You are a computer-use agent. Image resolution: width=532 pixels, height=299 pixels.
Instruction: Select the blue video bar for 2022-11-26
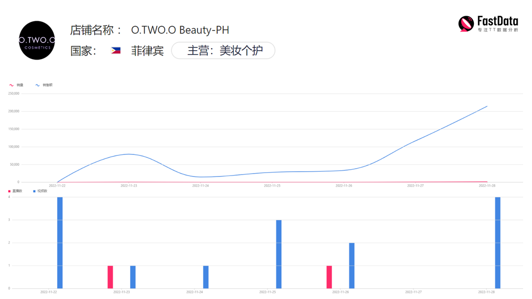[x=352, y=266]
